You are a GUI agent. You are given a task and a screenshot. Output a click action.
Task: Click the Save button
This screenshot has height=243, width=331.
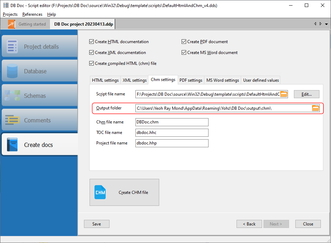97,224
